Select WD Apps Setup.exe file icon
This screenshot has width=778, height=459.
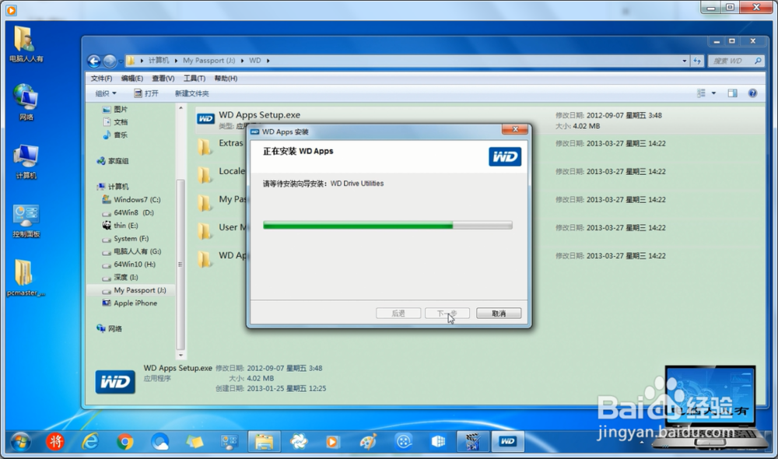(205, 119)
